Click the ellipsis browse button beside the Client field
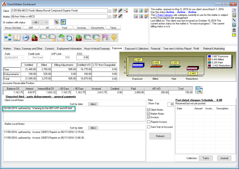This screenshot has width=239, height=169. coord(110,11)
